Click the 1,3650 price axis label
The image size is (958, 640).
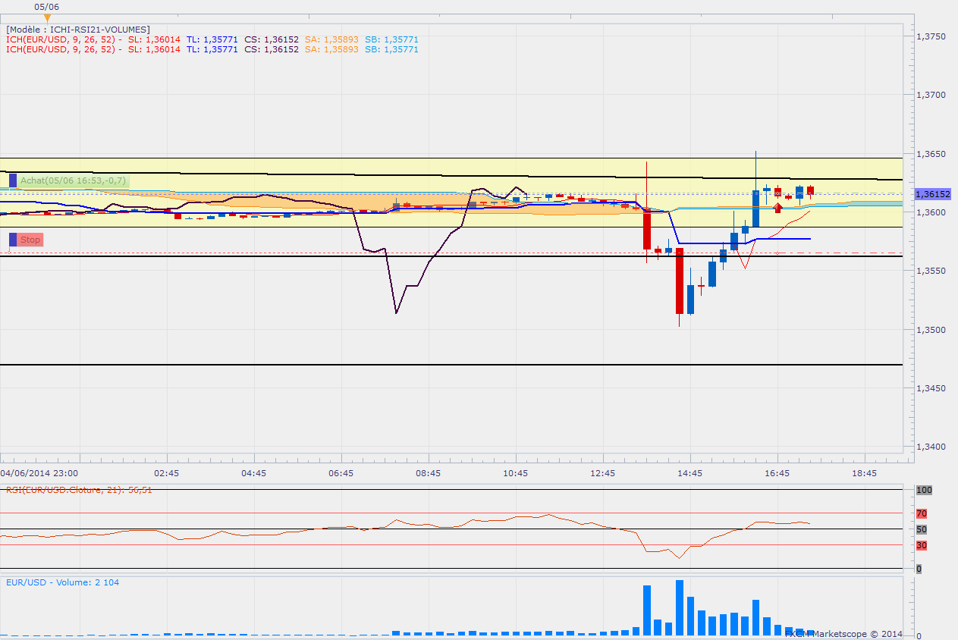point(930,154)
